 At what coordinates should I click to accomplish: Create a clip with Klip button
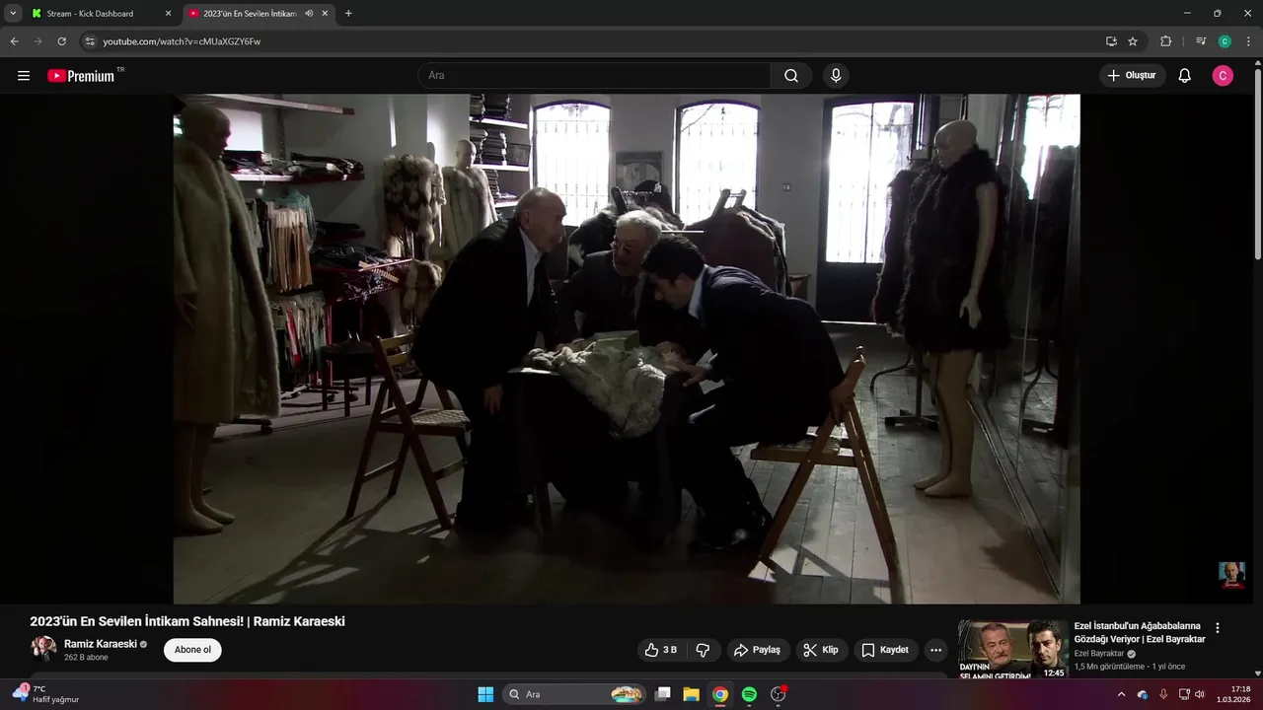821,650
